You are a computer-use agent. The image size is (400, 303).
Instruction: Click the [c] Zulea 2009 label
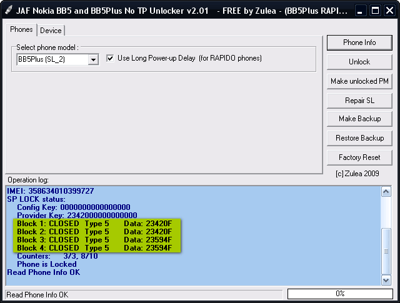357,174
